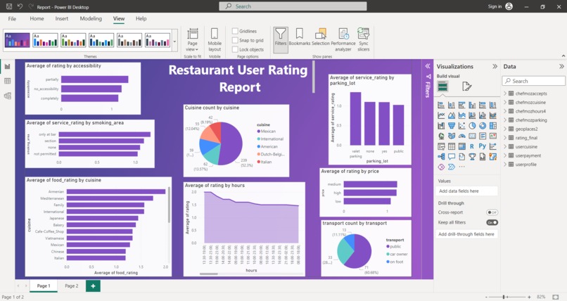Expand the themes gallery dropdown arrow
The width and height of the screenshot is (567, 301).
[x=174, y=41]
